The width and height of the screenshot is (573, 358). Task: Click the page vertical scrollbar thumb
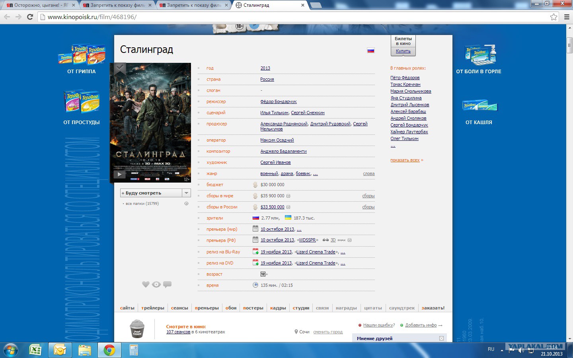(x=569, y=45)
